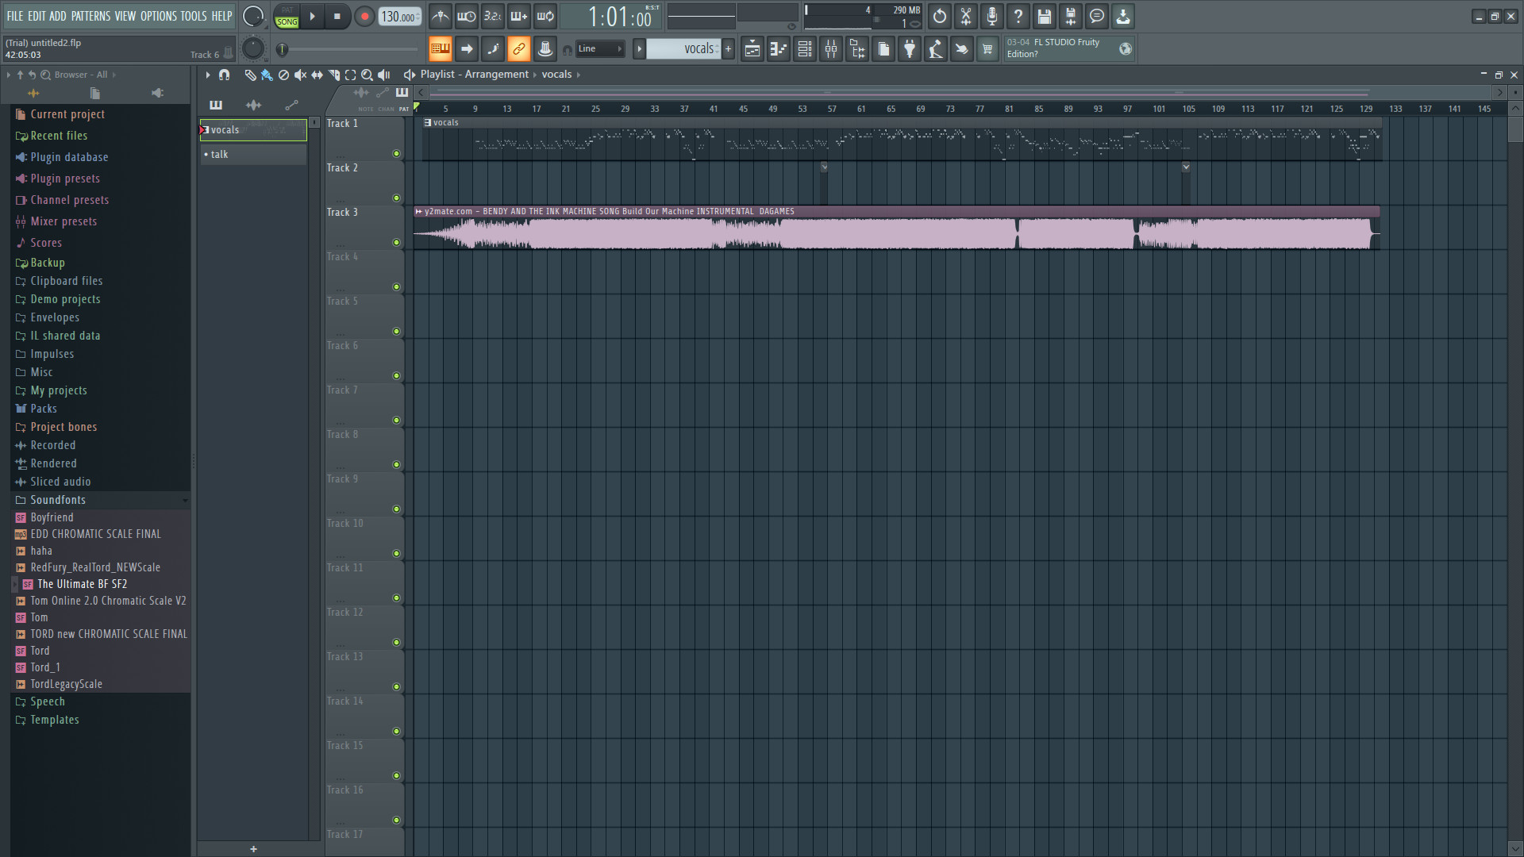Open audio editor scissors icon
Viewport: 1524px width, 857px height.
pyautogui.click(x=965, y=16)
